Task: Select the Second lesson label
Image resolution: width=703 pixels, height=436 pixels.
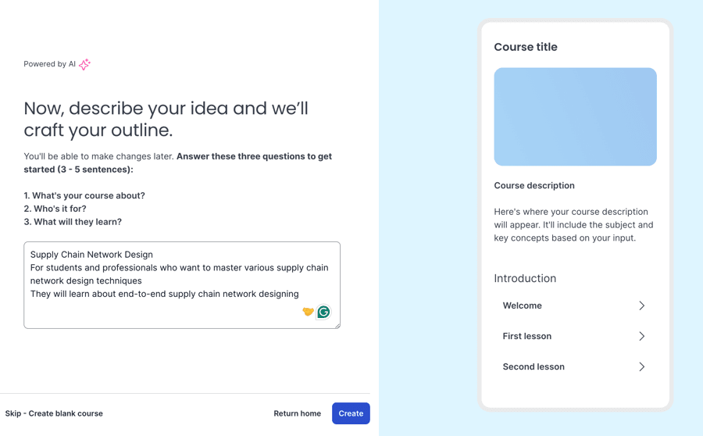Action: tap(533, 366)
